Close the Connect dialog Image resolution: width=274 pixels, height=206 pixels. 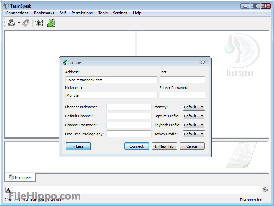coord(203,62)
